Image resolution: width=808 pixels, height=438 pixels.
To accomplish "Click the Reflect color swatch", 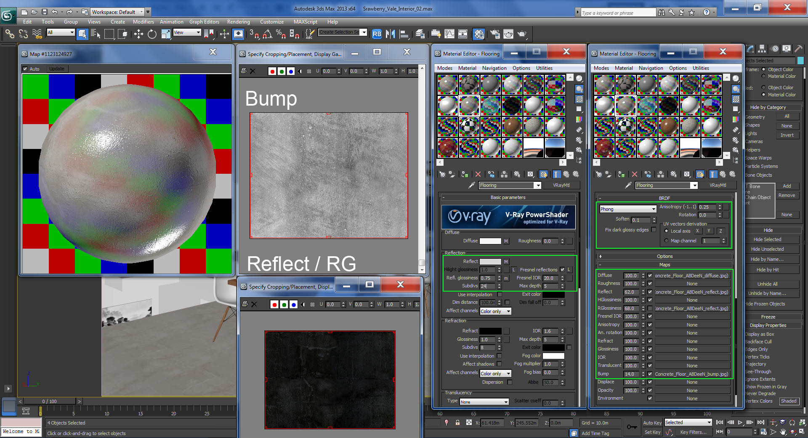I will point(490,262).
